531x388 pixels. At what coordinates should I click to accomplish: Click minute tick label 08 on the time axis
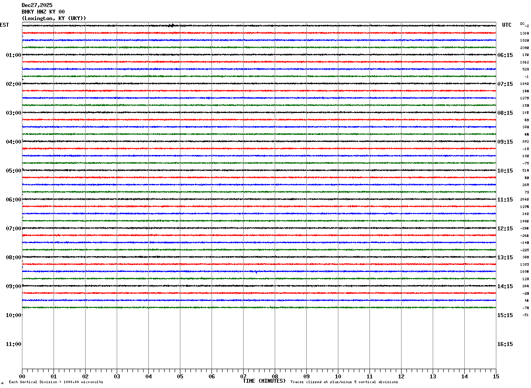275,377
